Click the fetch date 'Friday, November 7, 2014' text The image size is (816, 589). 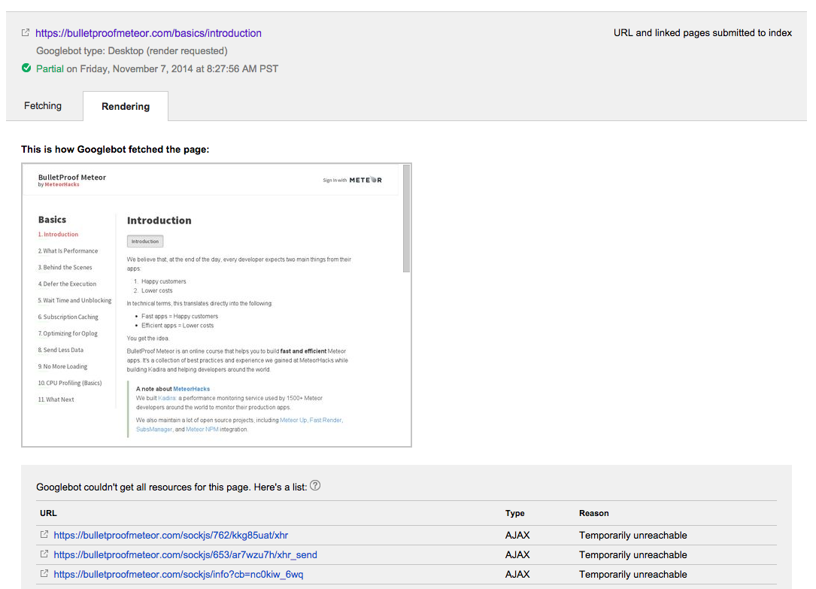136,68
